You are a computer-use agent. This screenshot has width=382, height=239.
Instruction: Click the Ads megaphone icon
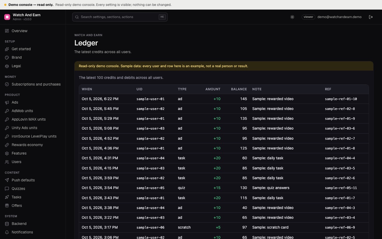click(7, 102)
